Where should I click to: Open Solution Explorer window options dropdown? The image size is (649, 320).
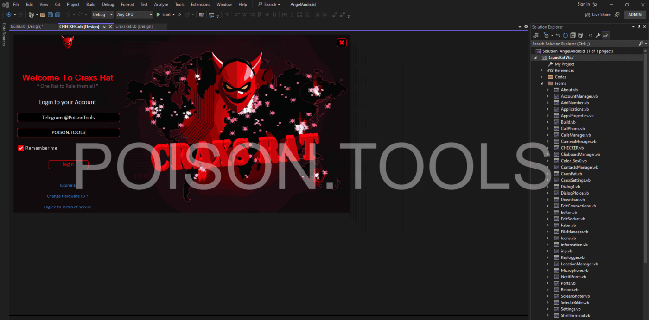pos(633,27)
